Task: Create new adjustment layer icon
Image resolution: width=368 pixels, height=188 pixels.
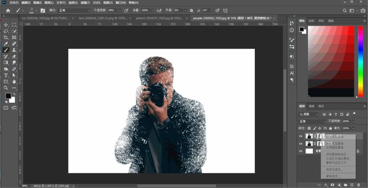Action: pos(339,185)
